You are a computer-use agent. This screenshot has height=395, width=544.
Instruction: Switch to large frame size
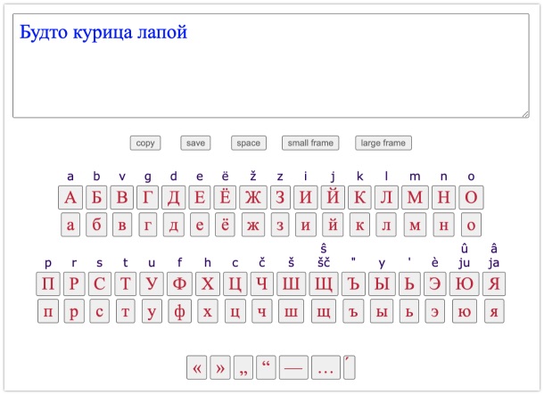383,143
